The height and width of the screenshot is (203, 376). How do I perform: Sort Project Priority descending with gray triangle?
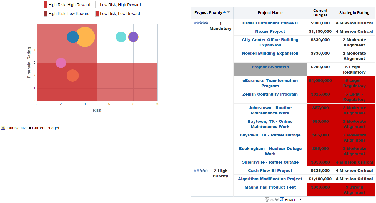[x=228, y=12]
